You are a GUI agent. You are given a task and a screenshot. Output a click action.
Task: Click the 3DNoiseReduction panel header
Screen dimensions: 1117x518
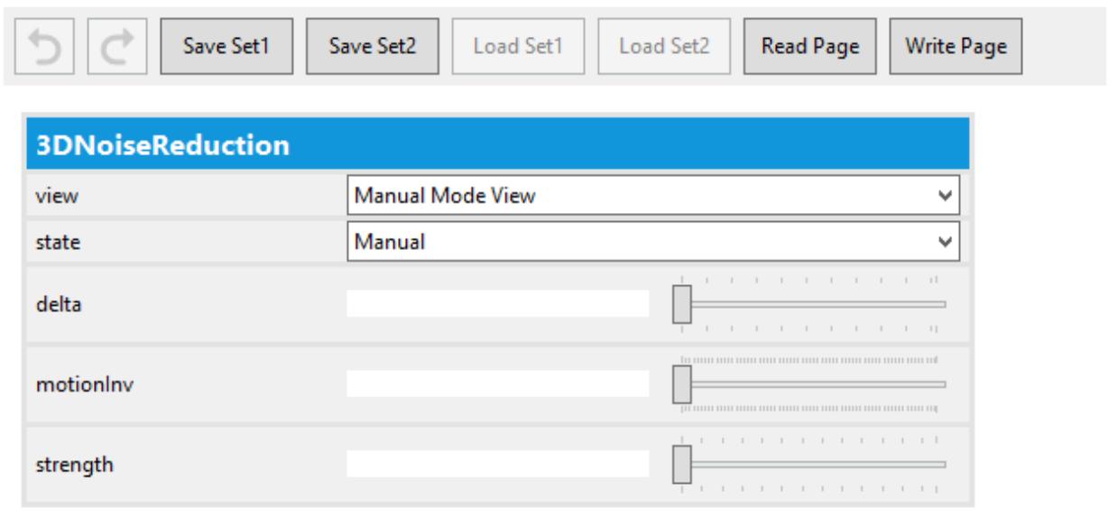(498, 143)
